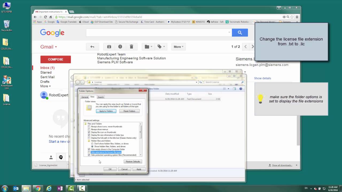The image size is (342, 192).
Task: Open Starred in Gmail sidebar
Action: click(x=46, y=73)
